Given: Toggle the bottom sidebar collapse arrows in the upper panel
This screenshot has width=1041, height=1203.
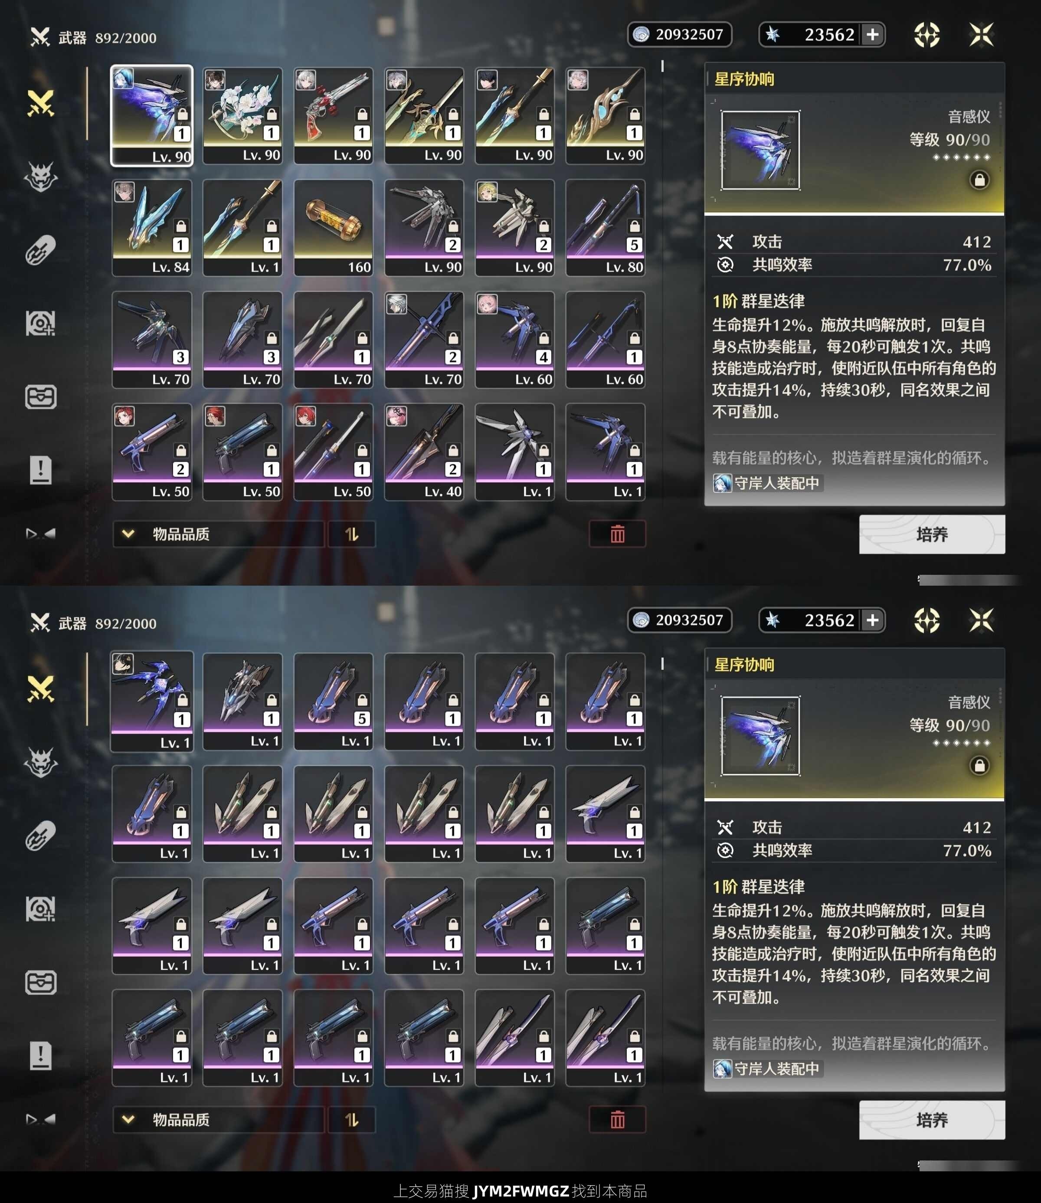Looking at the screenshot, I should coord(41,533).
